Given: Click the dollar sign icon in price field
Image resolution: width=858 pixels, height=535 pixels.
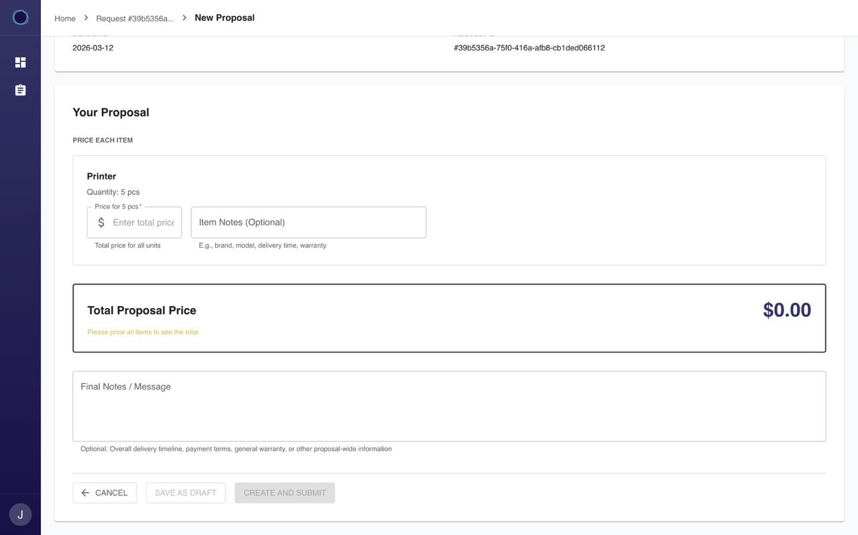Looking at the screenshot, I should click(x=101, y=222).
